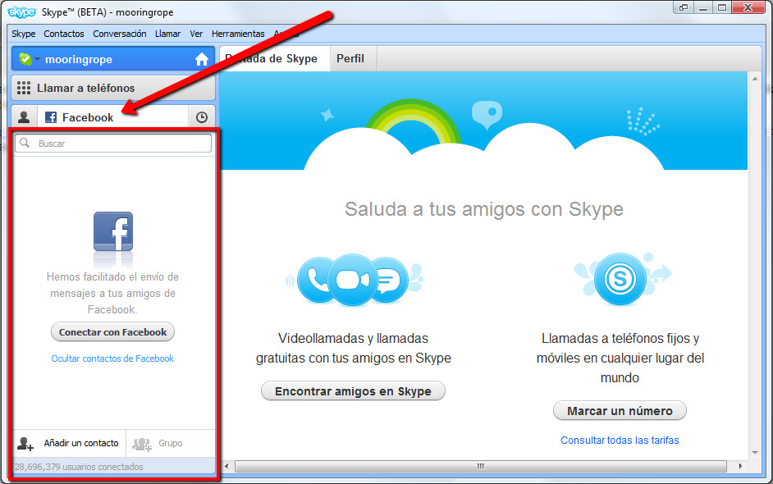Click Encontrar amigos en Skype
The width and height of the screenshot is (773, 484).
click(353, 391)
